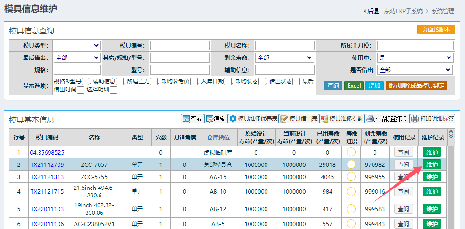Toggle 入库日期 display checkbox

click(x=228, y=82)
